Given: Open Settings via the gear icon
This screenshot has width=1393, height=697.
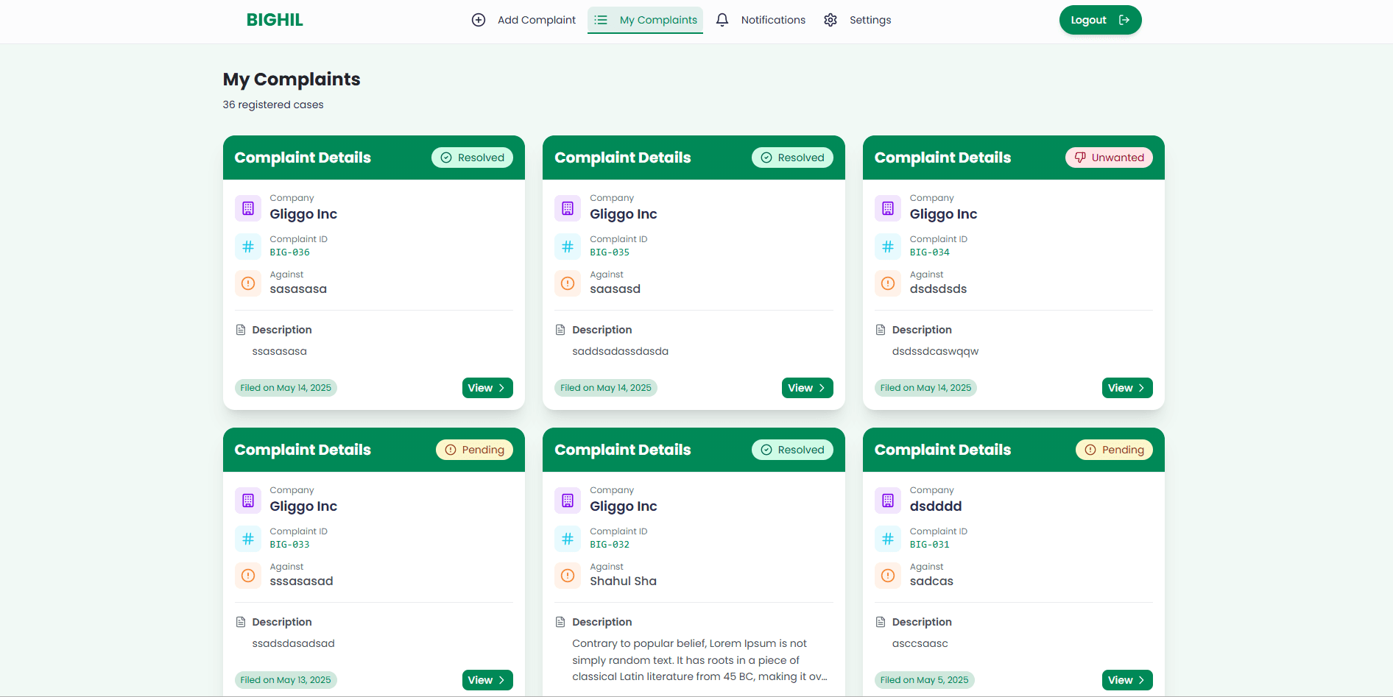Looking at the screenshot, I should (x=830, y=20).
